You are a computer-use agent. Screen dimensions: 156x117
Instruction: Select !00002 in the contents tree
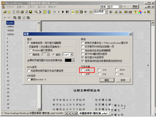[10, 30]
